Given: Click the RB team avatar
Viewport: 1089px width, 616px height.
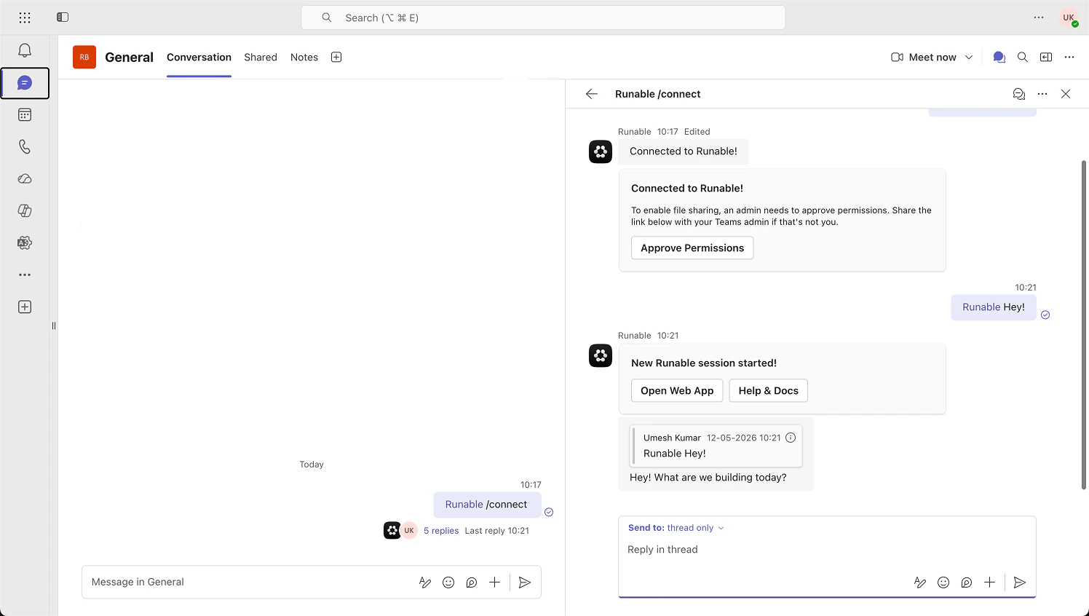Looking at the screenshot, I should [x=84, y=58].
